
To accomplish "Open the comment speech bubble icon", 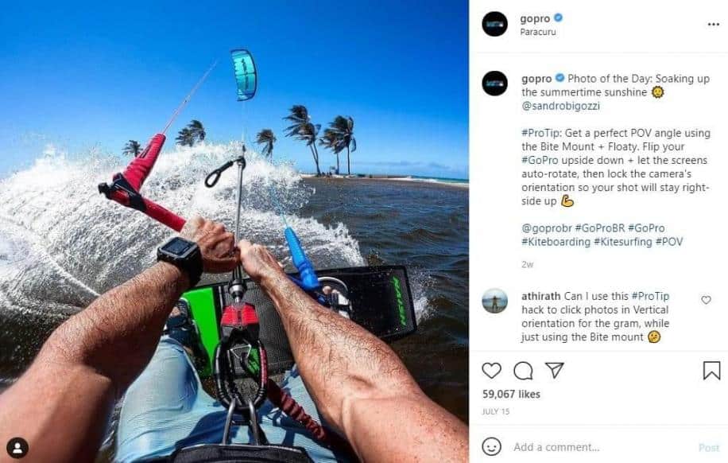I will [523, 371].
